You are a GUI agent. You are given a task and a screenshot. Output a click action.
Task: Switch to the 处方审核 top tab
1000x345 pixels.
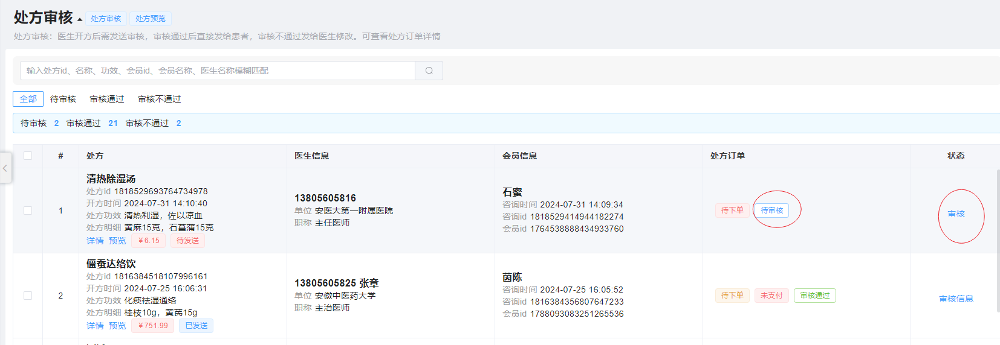click(106, 19)
